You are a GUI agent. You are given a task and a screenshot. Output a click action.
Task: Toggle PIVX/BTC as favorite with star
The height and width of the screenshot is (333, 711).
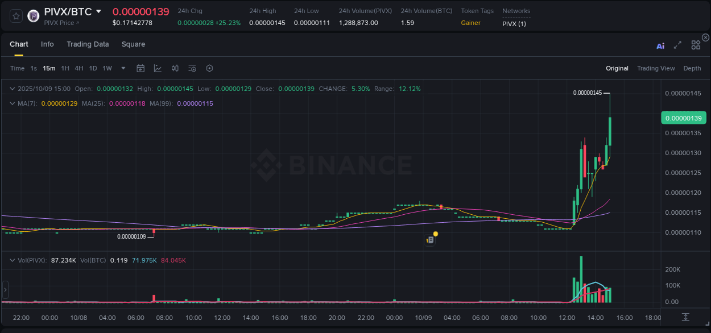pos(15,15)
